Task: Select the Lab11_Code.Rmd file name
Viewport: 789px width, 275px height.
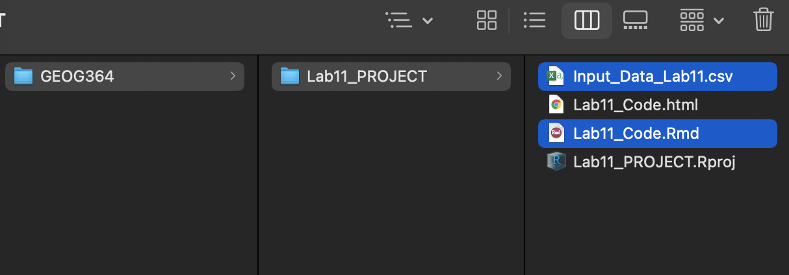Action: coord(636,134)
